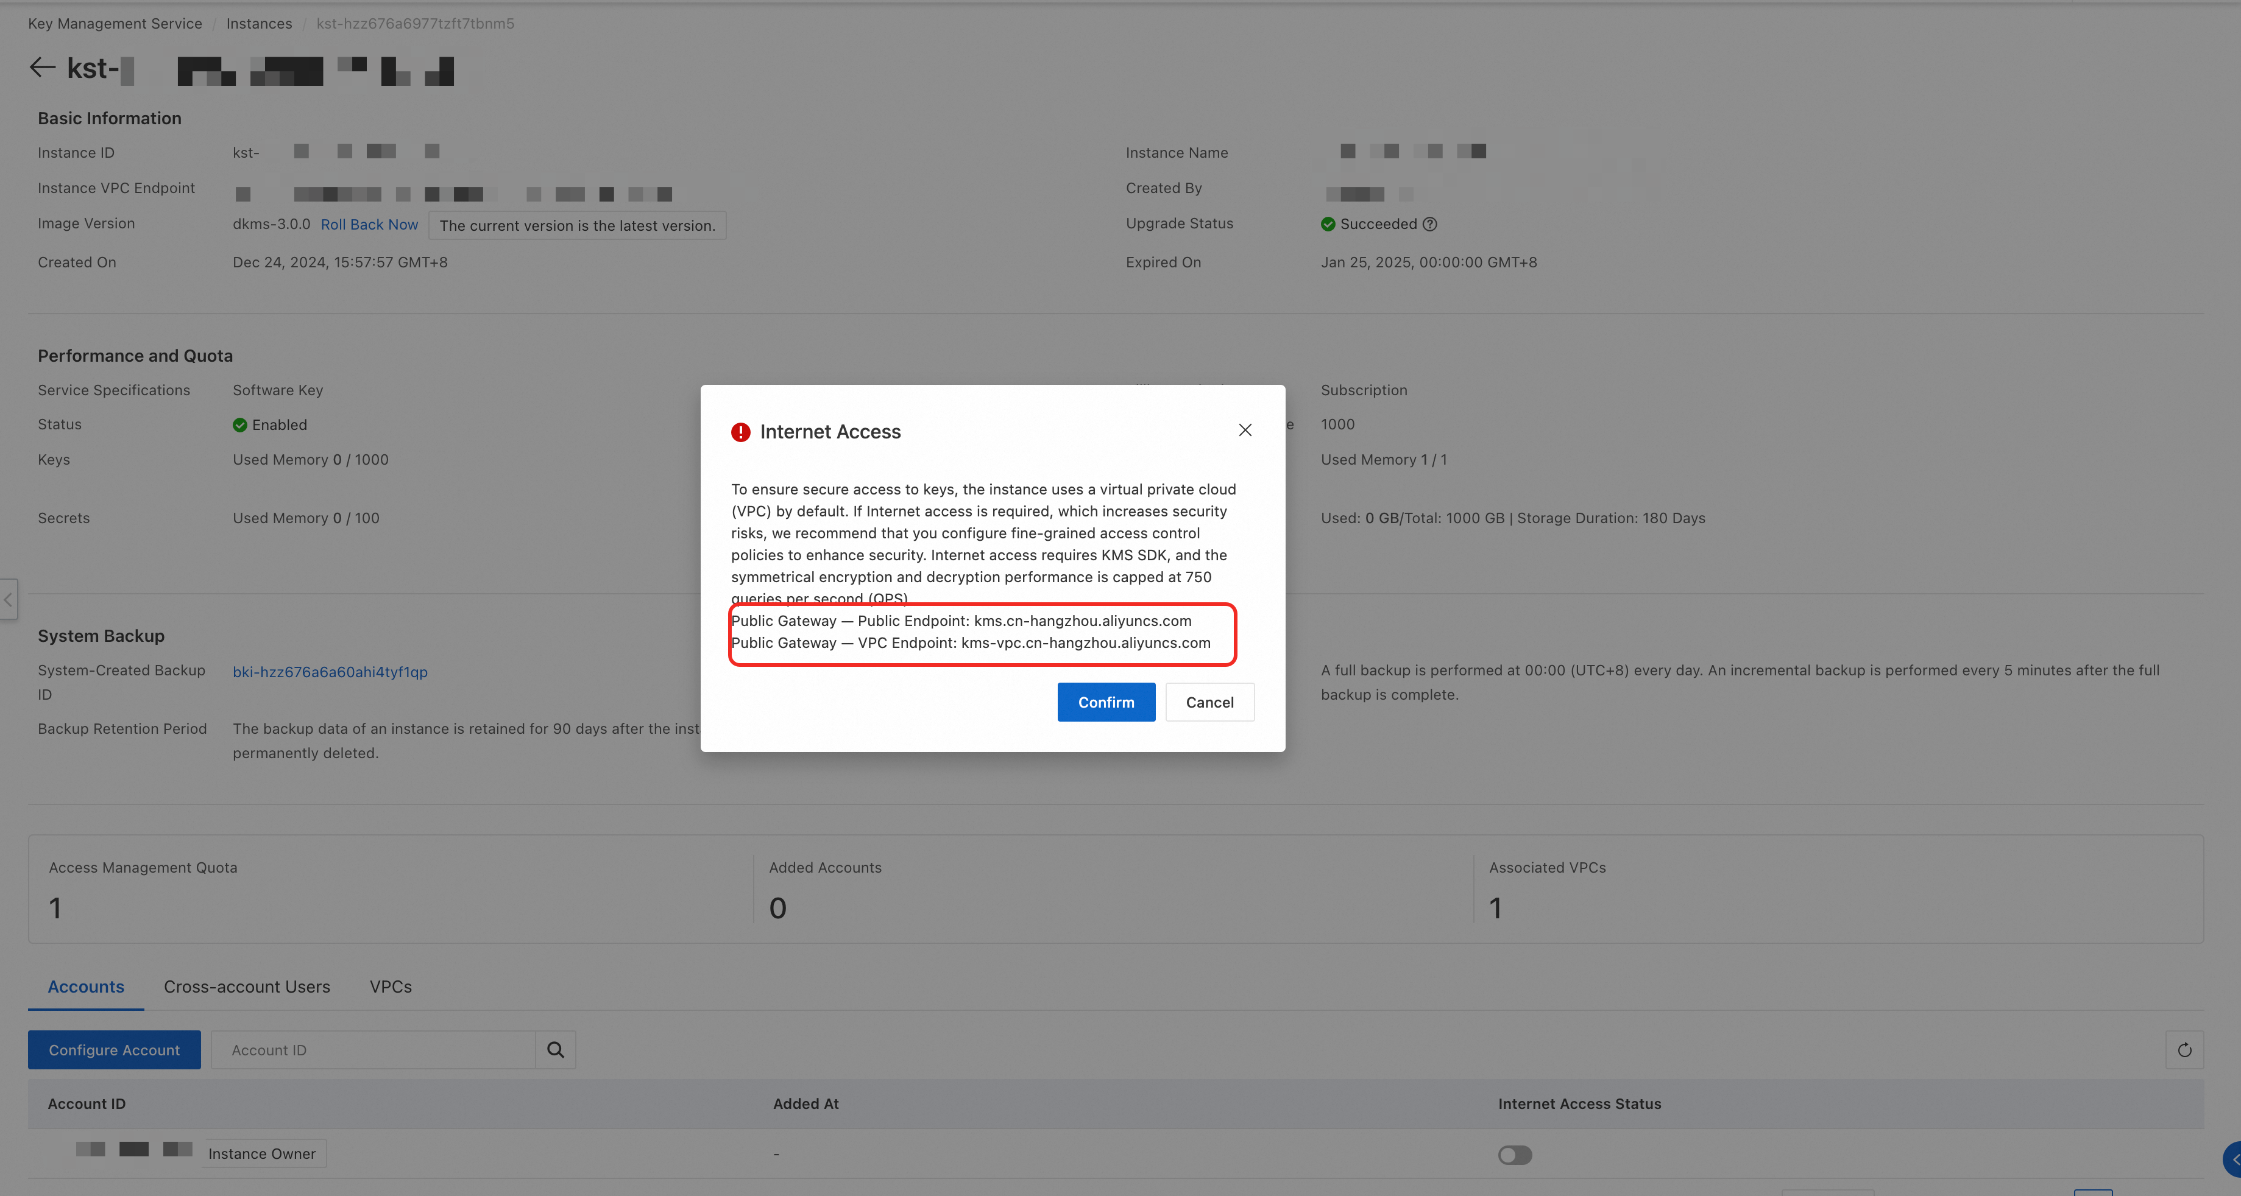Click the refresh icon above accounts table

[2184, 1050]
